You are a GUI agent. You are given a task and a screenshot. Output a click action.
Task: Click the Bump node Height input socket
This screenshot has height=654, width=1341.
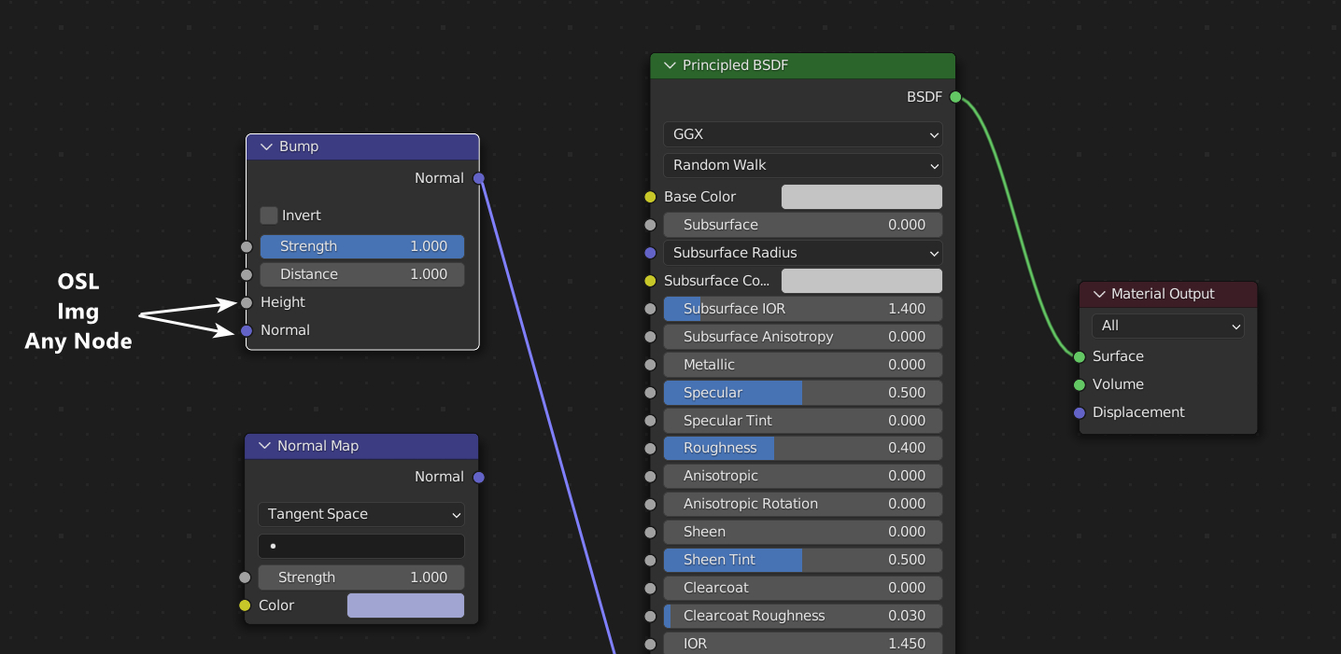[247, 302]
